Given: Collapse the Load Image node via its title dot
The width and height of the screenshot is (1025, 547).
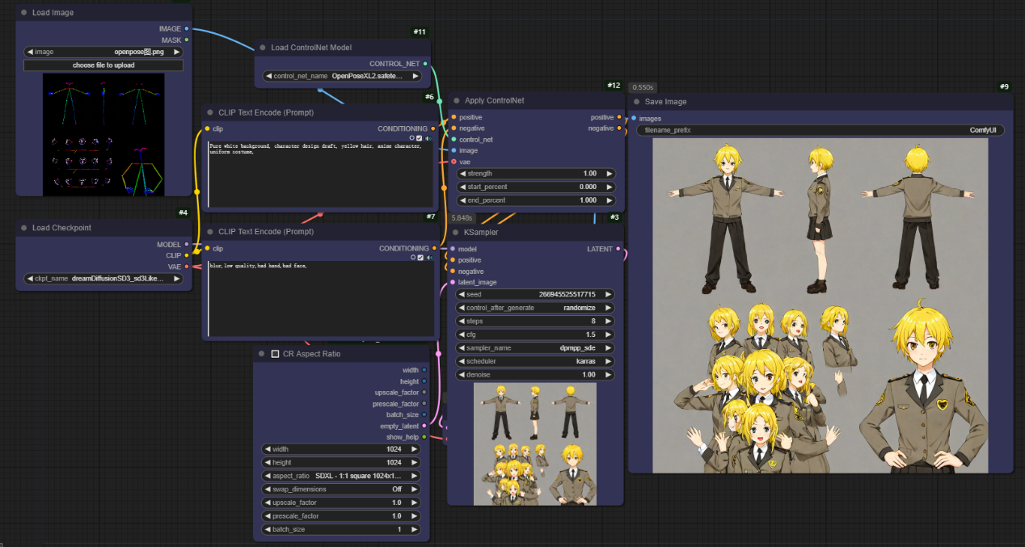Looking at the screenshot, I should pos(24,13).
